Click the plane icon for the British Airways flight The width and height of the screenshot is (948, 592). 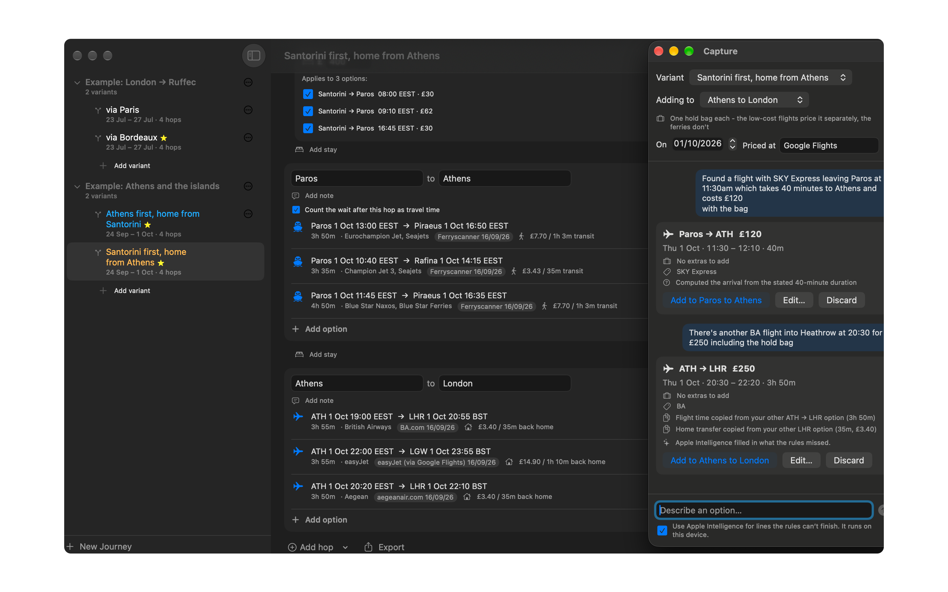point(298,417)
